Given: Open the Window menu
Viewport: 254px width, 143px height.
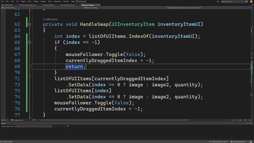Looking at the screenshot, I should click(x=66, y=1).
